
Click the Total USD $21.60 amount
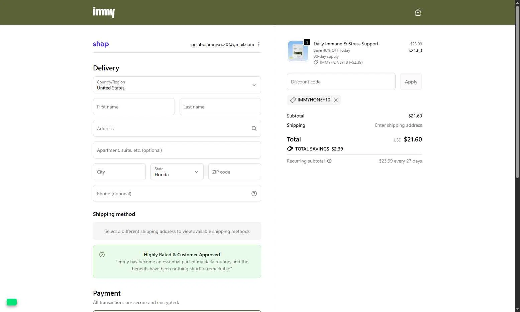[413, 139]
